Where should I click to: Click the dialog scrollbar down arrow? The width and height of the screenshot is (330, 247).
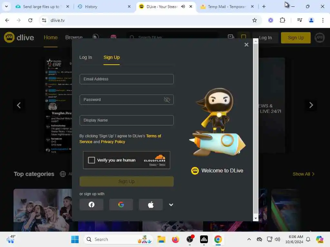coord(256,218)
